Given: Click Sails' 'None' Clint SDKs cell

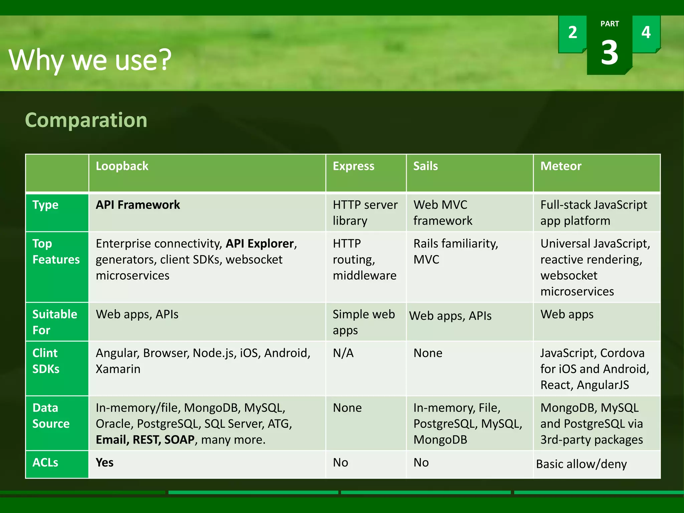Looking at the screenshot, I should (x=470, y=369).
